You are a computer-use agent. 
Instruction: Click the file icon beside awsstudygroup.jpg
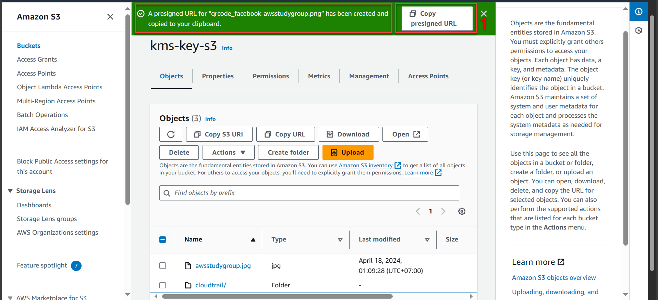tap(188, 266)
